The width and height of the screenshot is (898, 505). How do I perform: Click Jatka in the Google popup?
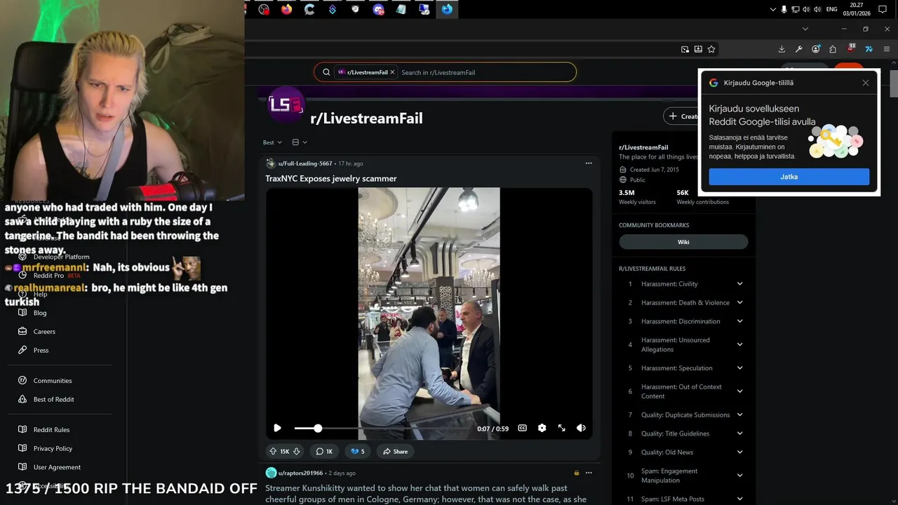(789, 177)
